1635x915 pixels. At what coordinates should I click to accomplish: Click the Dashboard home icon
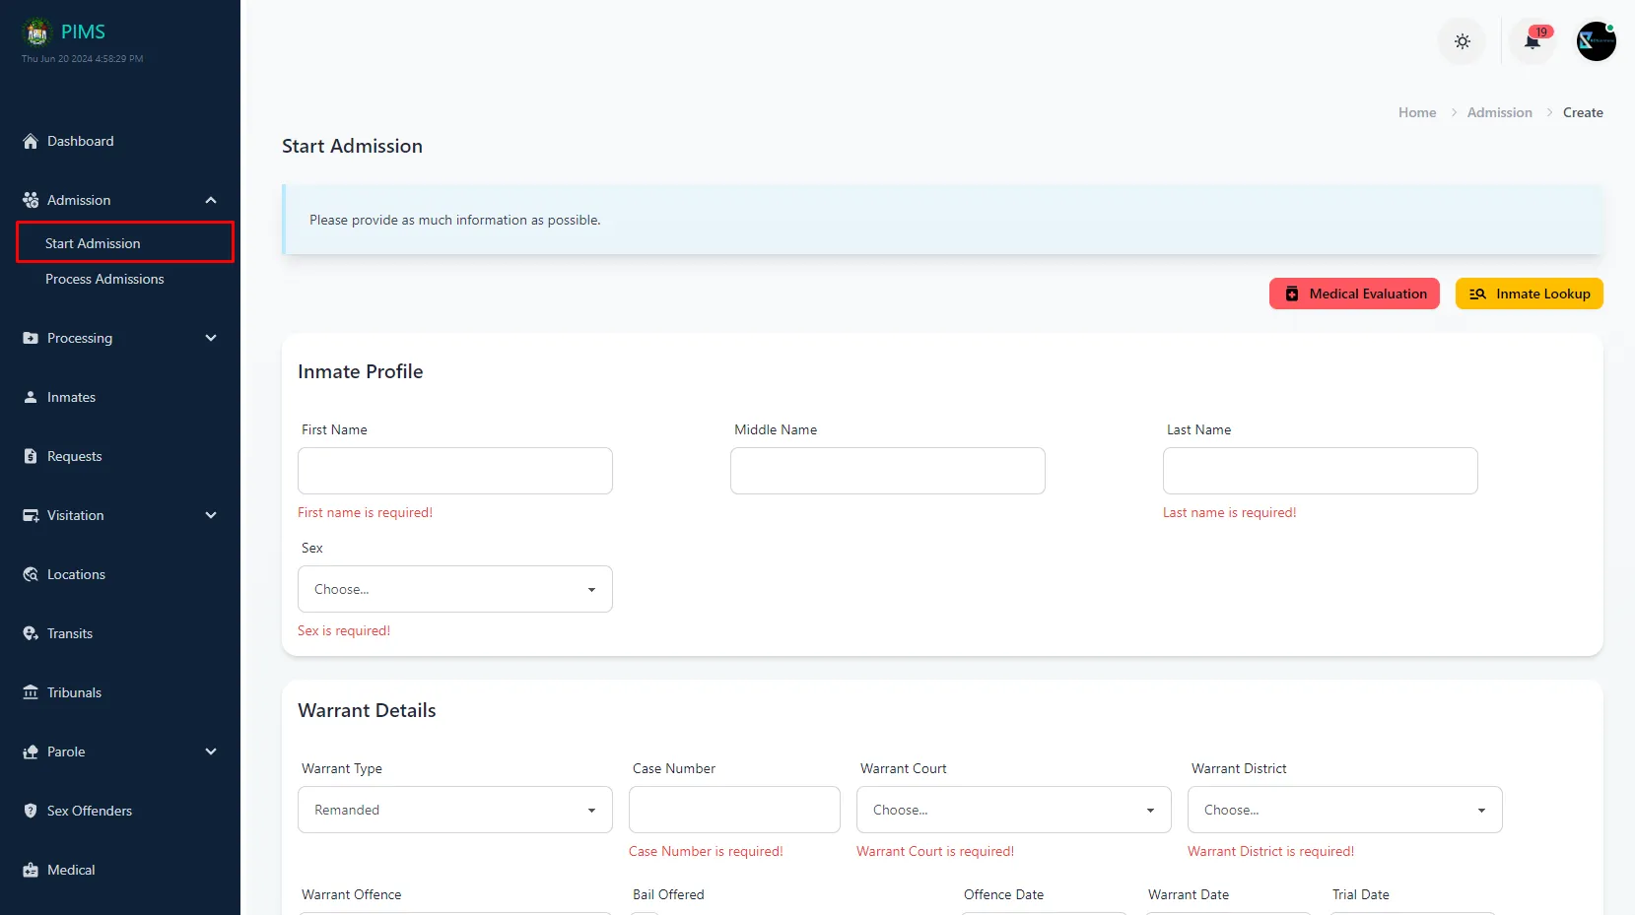click(x=31, y=141)
